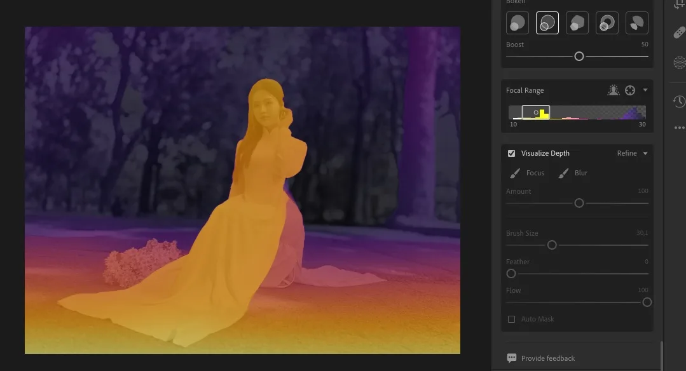Click the Feather value 0
The image size is (686, 371).
[647, 262]
